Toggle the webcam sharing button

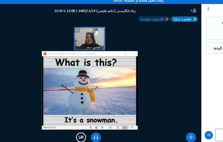pos(81,137)
